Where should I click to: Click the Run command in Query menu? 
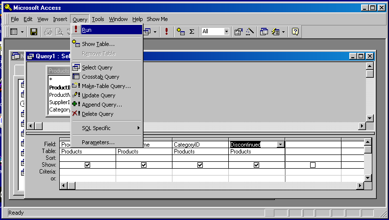click(107, 30)
